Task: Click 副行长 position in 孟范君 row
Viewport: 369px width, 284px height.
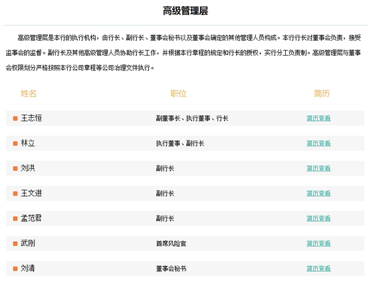Action: [165, 218]
